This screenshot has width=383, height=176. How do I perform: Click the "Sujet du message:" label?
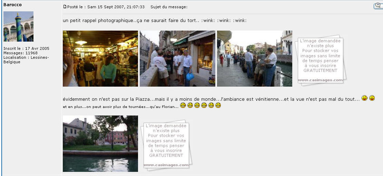tap(169, 7)
